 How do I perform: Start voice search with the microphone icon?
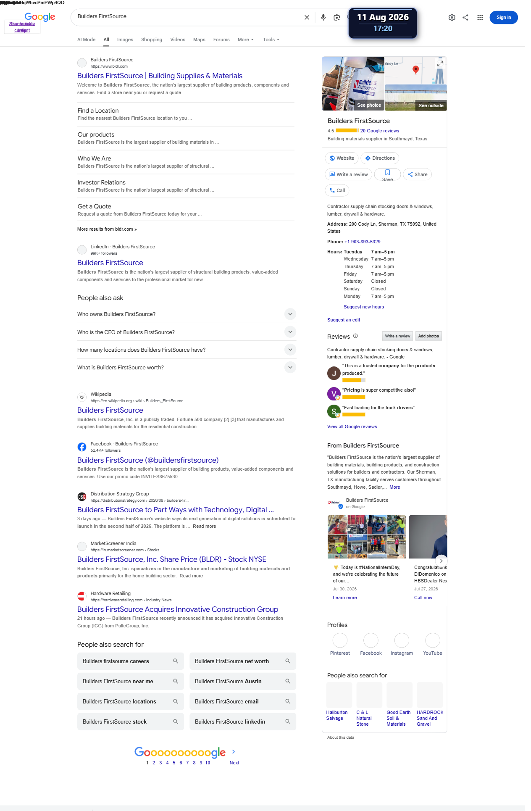point(323,17)
